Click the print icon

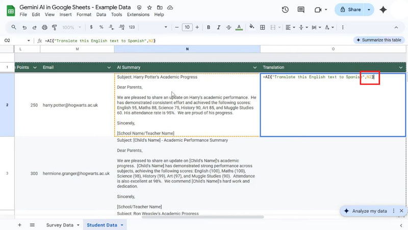[44, 28]
